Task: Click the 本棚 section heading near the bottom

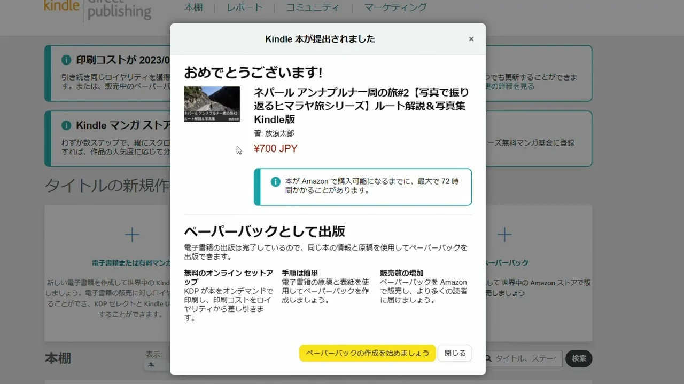Action: [x=58, y=358]
